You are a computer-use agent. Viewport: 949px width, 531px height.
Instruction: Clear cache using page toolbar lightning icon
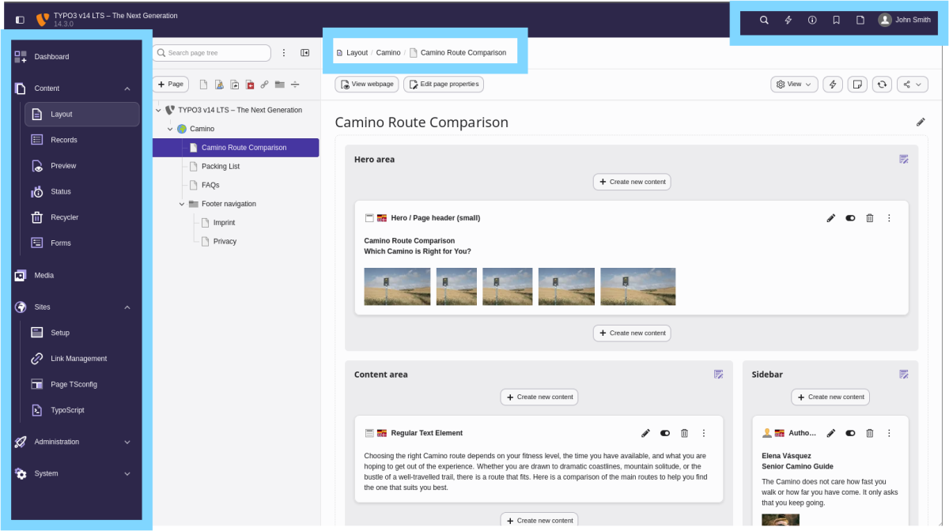833,85
